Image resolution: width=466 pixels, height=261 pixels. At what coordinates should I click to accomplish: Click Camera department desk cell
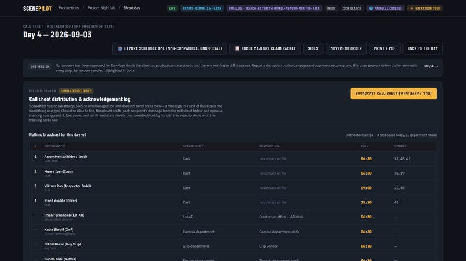(x=279, y=232)
